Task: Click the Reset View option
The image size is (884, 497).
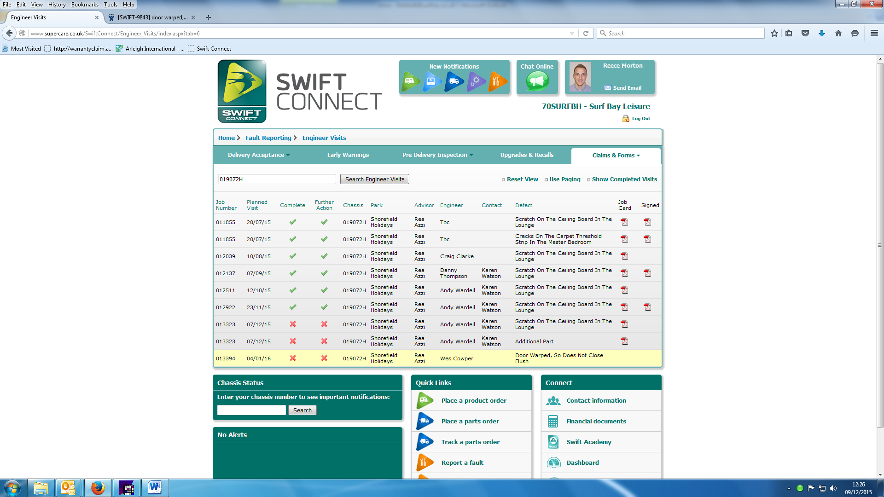Action: [x=522, y=179]
